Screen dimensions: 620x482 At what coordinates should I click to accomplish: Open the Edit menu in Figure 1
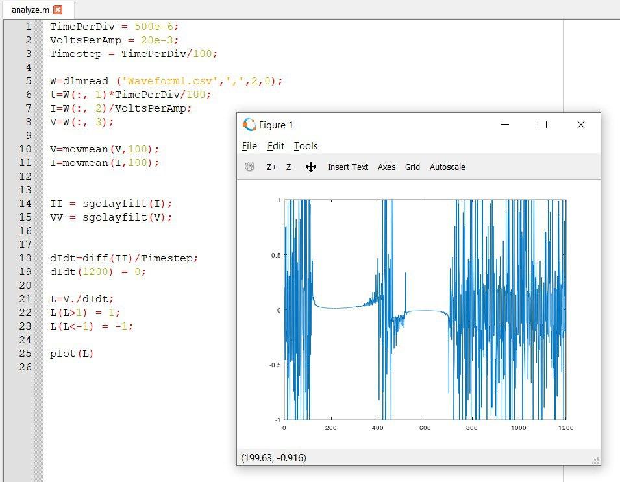click(275, 146)
